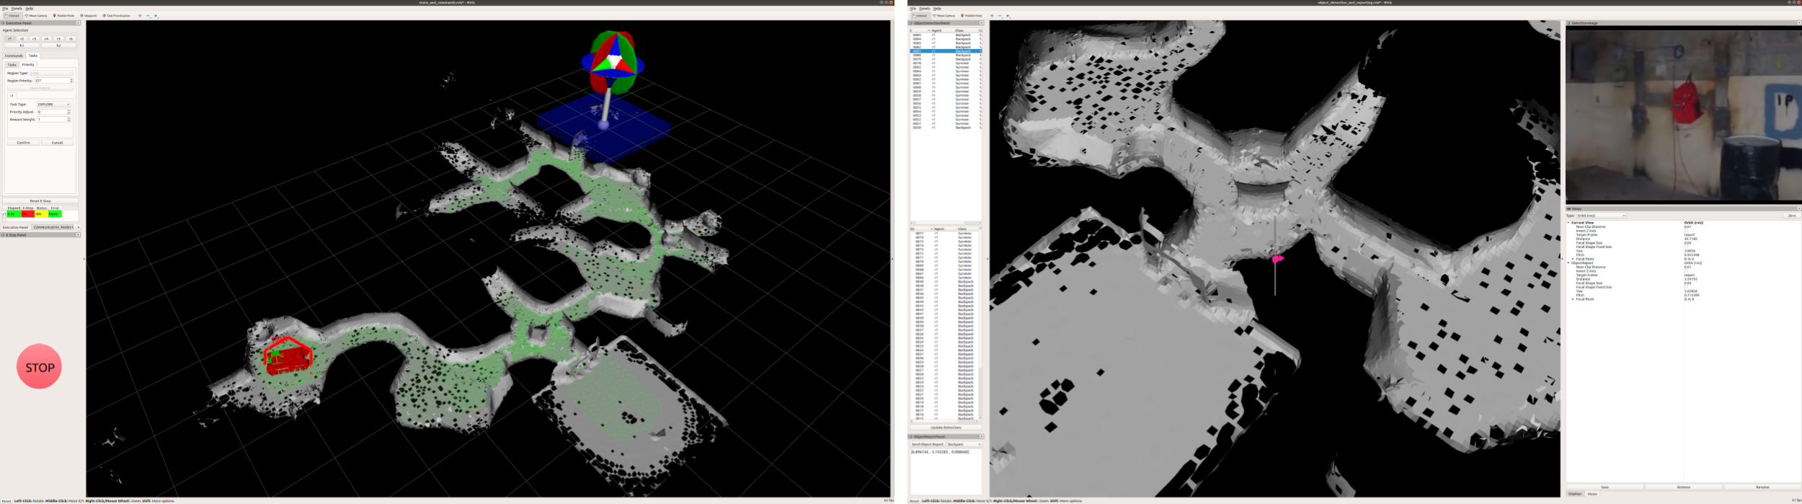Show more bottom panel tabs arrow
Image resolution: width=1802 pixels, height=504 pixels.
[79, 227]
